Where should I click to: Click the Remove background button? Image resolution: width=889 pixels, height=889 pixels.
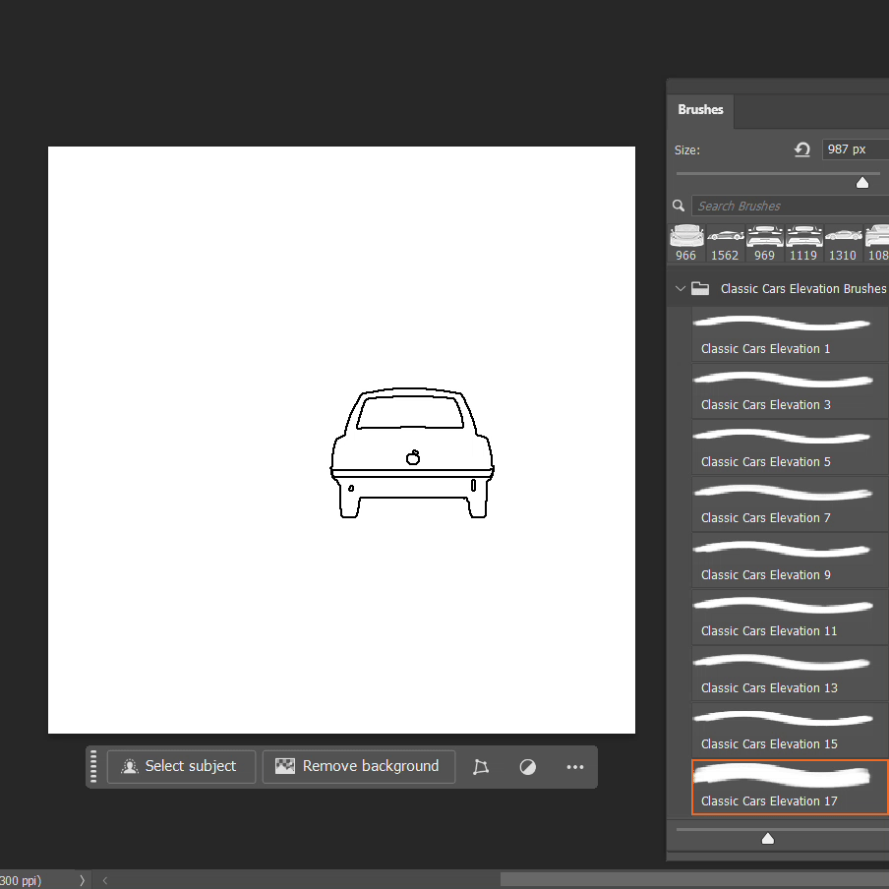tap(358, 766)
